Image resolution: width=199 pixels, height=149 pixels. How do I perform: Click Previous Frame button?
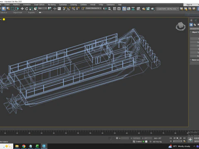[x=174, y=138]
